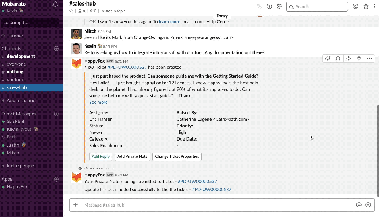View pinned items count in header
This screenshot has width=379, height=217.
click(x=93, y=11)
